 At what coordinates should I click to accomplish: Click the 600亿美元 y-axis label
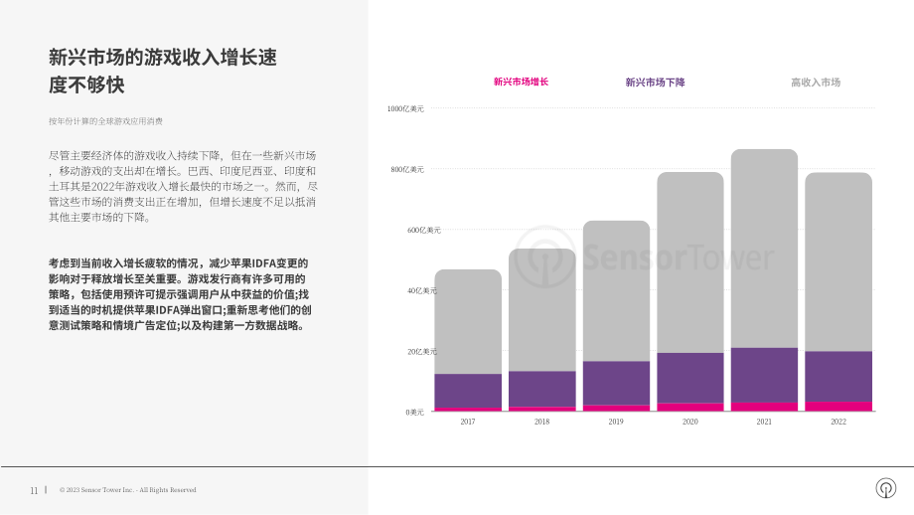pos(424,230)
